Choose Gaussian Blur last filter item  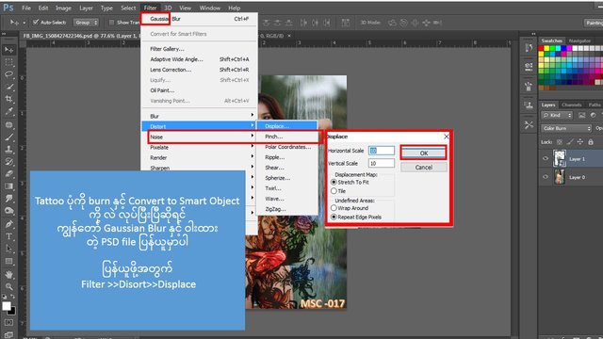199,19
